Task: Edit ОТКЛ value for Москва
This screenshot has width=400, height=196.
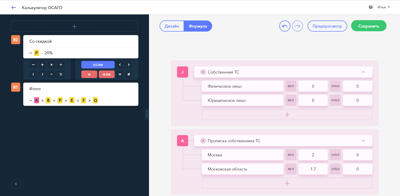Action: [x=358, y=155]
